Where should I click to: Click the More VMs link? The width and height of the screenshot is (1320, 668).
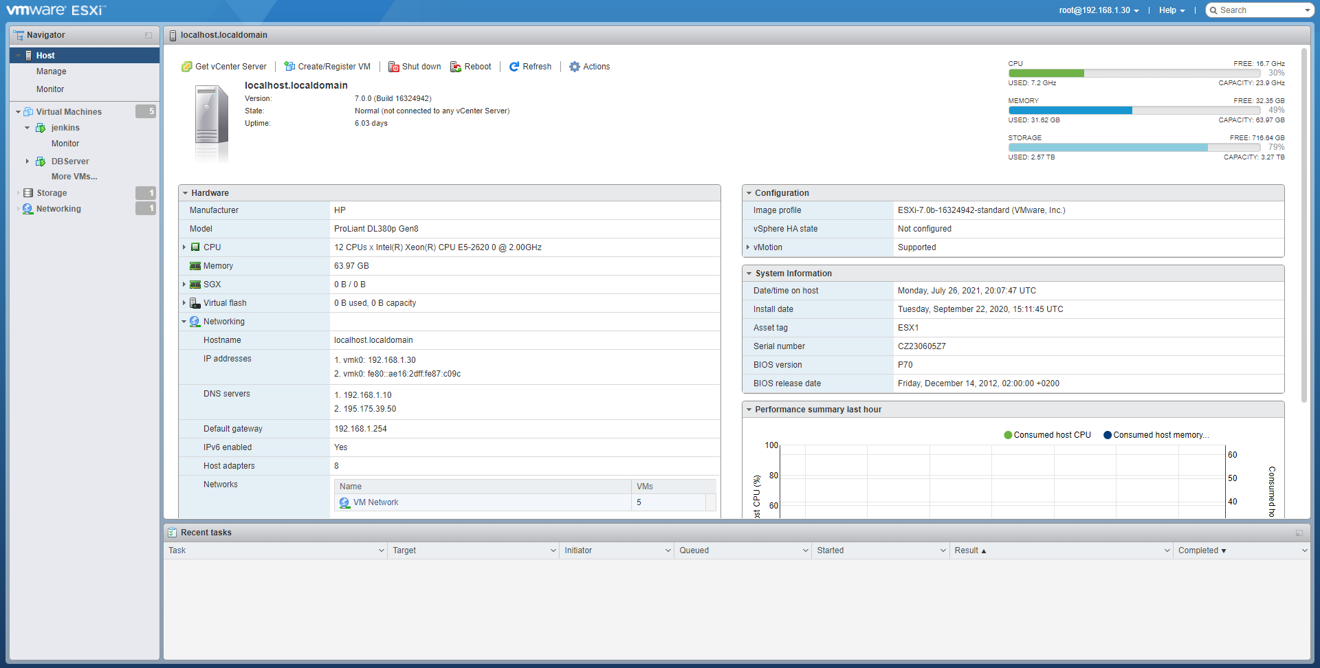[x=74, y=176]
